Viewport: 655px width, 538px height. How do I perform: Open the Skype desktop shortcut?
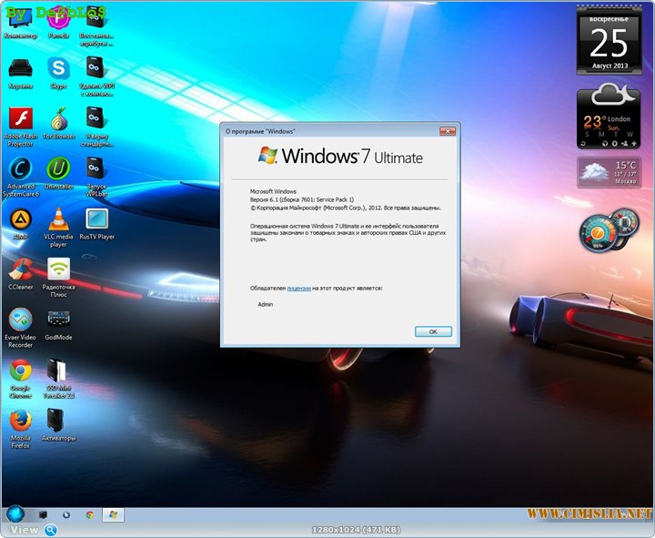[58, 68]
